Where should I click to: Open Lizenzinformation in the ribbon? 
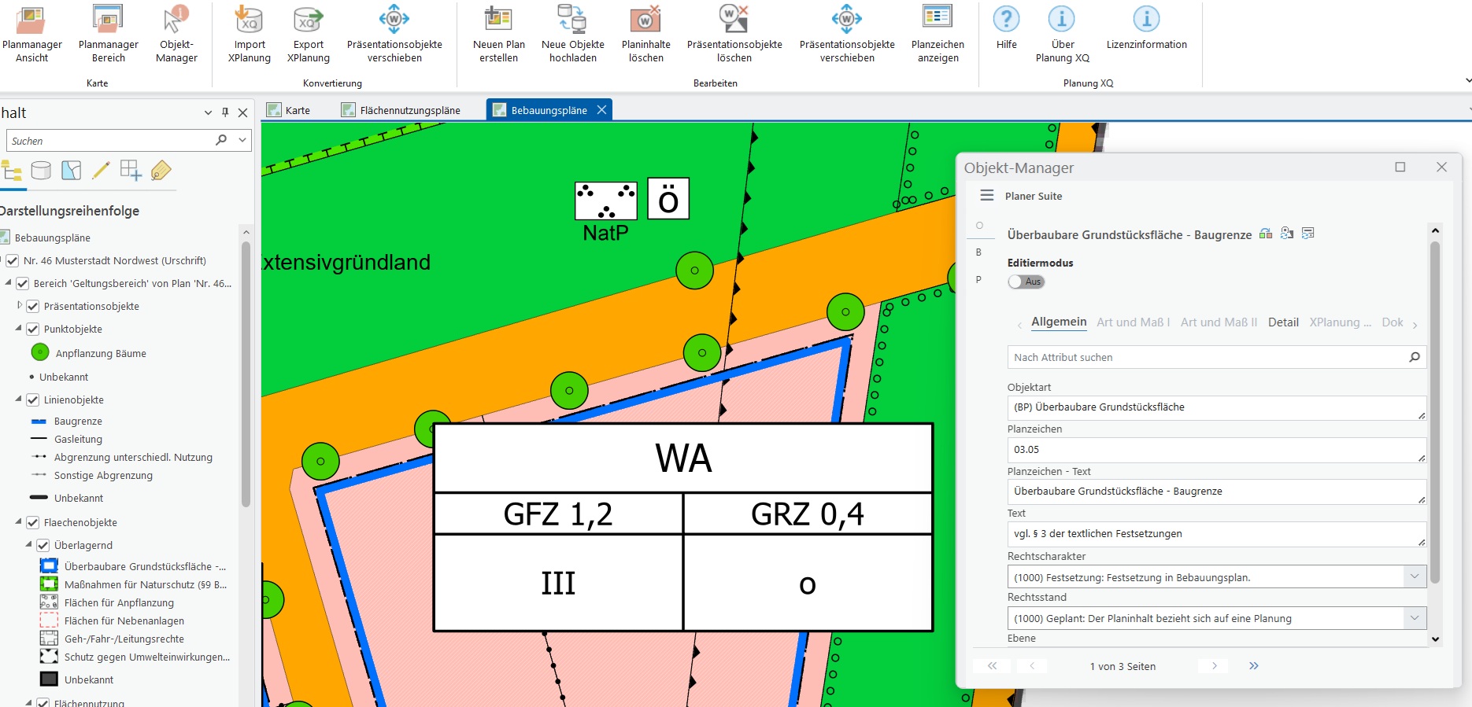click(x=1146, y=20)
